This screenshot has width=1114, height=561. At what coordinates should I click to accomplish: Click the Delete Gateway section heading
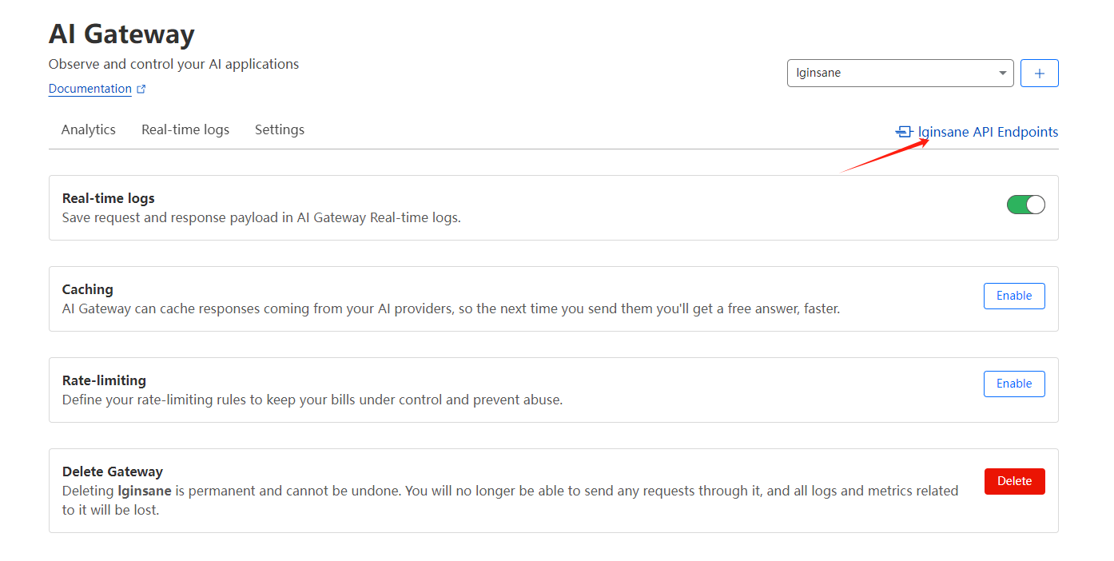pyautogui.click(x=113, y=471)
